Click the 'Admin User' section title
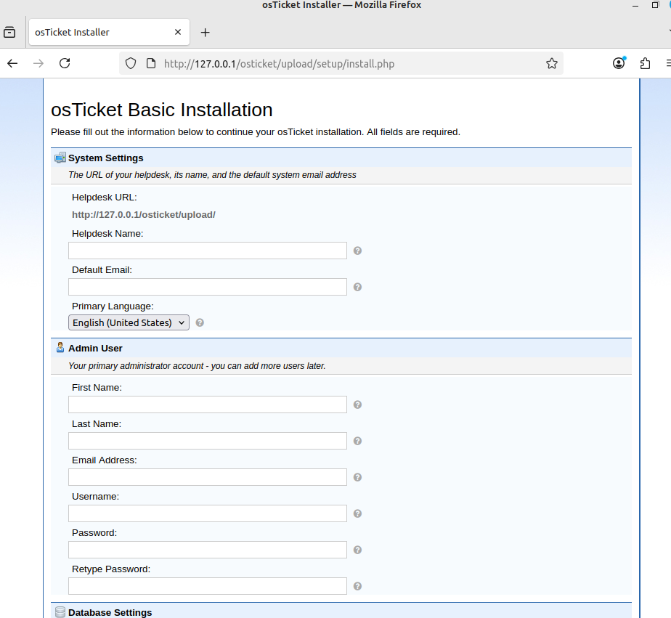The image size is (671, 618). [95, 349]
